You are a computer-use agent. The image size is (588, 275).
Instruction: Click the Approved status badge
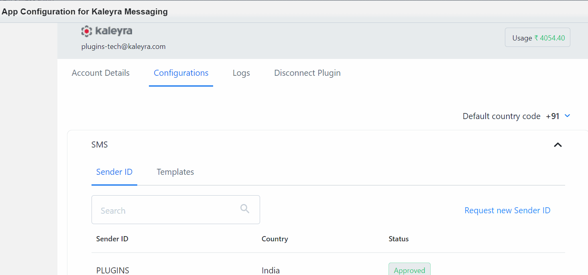click(409, 270)
